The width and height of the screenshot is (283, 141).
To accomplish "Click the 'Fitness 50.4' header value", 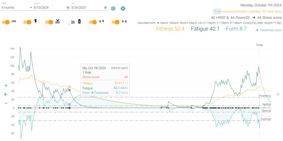I will tap(170, 29).
